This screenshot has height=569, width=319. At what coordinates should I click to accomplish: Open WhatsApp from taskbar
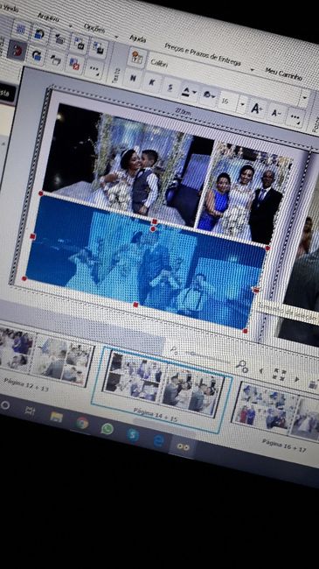(107, 429)
